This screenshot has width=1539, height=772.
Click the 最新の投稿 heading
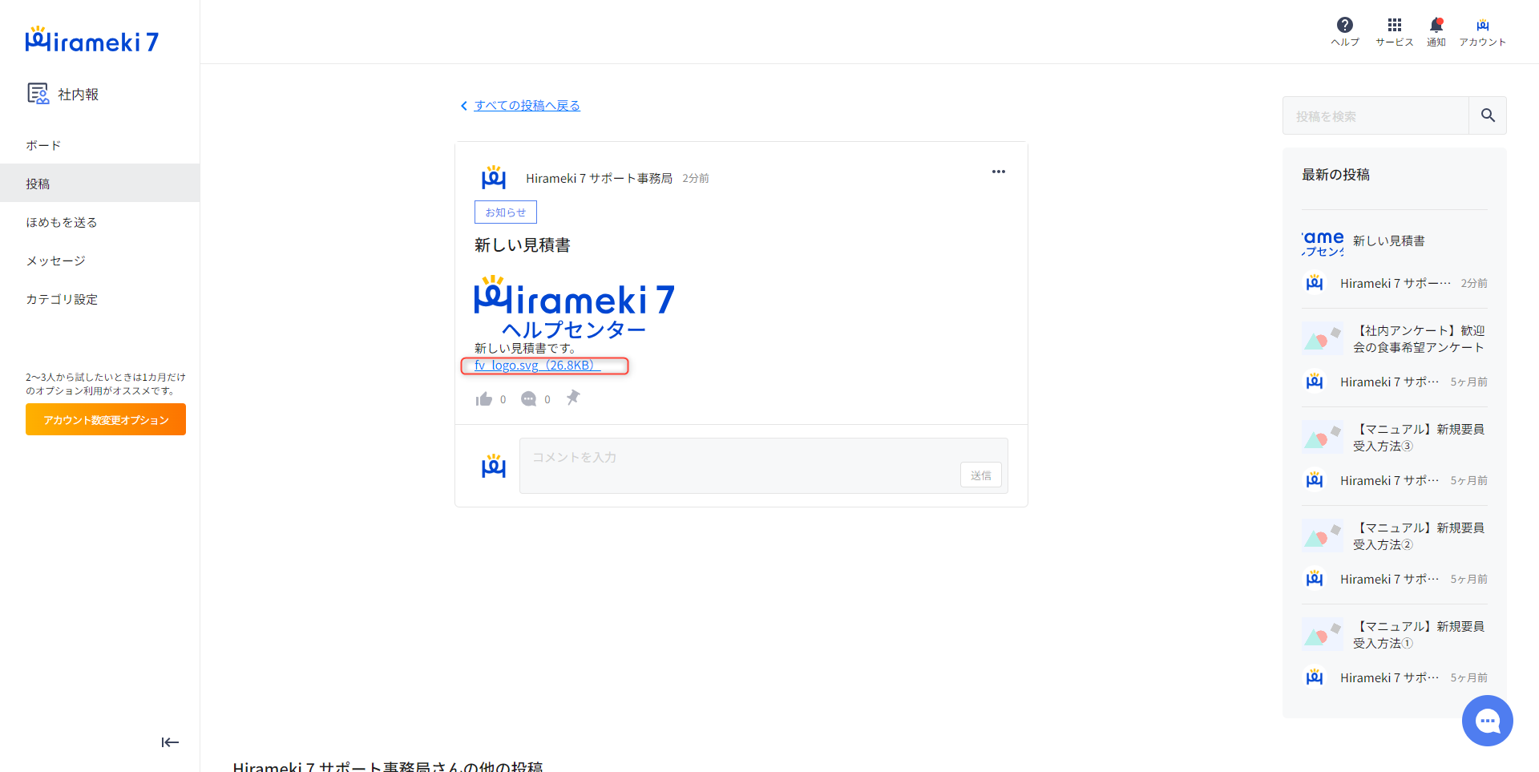(1335, 175)
